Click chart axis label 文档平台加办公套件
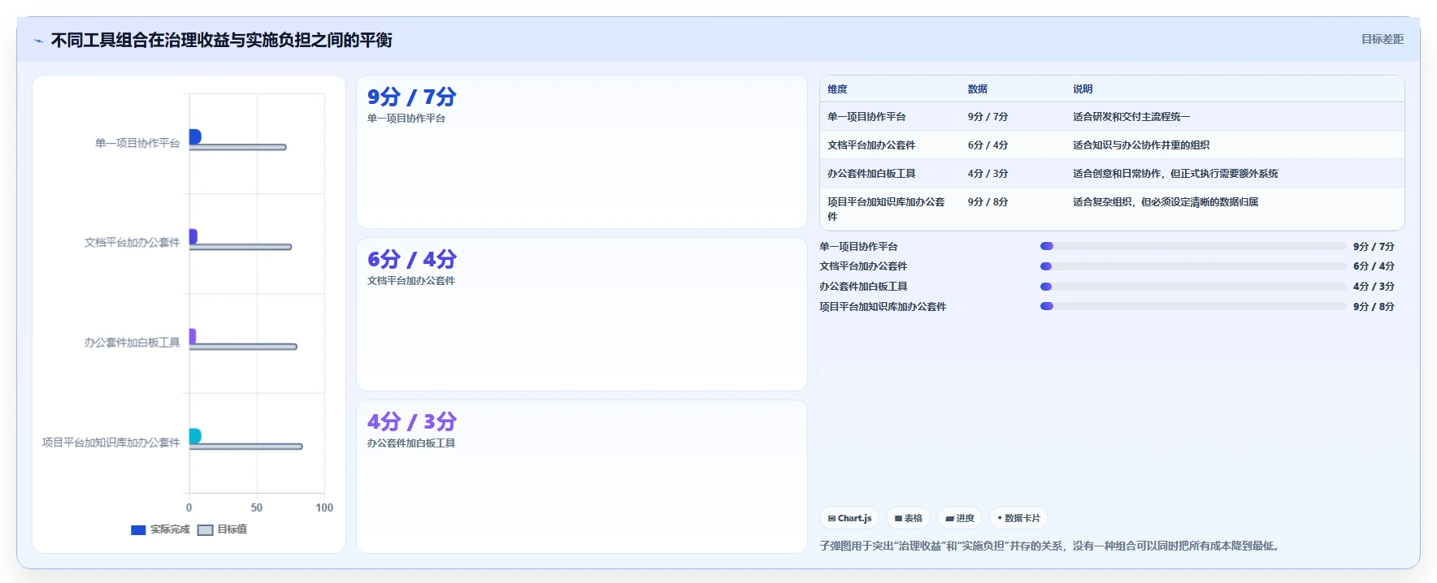Screen dimensions: 1437x583 tap(132, 243)
